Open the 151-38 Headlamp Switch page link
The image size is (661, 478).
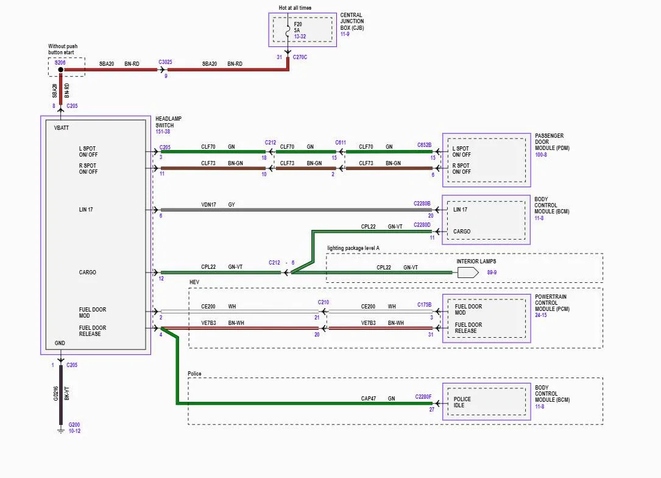click(x=163, y=131)
